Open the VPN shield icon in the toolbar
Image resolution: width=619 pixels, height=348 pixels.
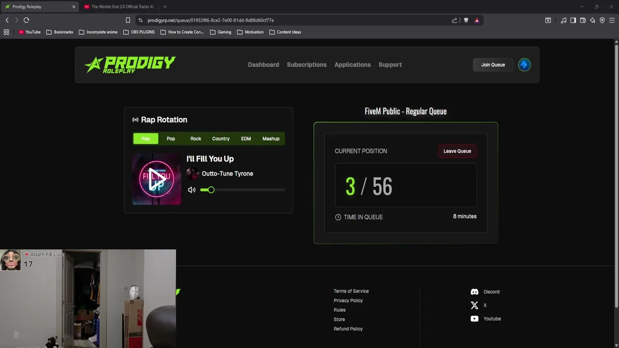[602, 20]
